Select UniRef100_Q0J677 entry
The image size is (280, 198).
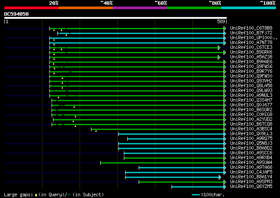coord(251,105)
